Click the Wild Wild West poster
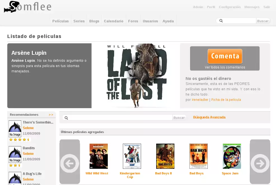The height and width of the screenshot is (185, 276). point(99,156)
